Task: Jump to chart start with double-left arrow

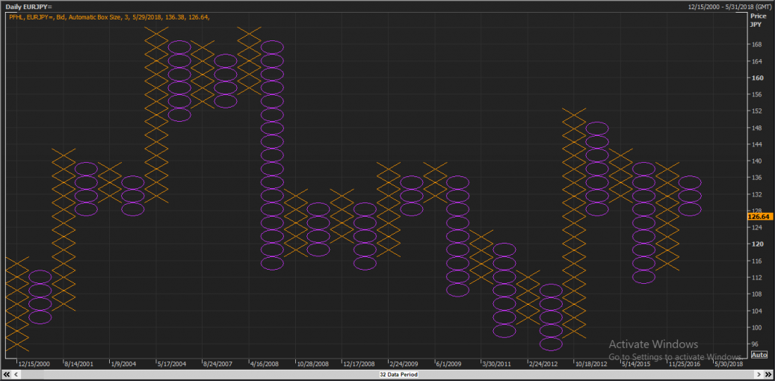Action: point(7,374)
